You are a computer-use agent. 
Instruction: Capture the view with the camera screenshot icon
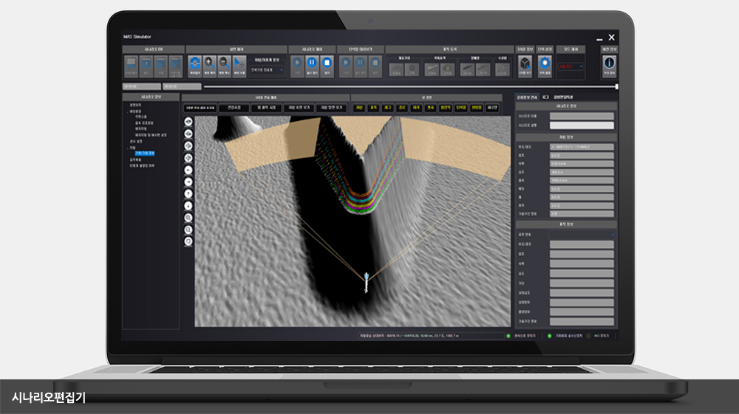click(x=194, y=65)
